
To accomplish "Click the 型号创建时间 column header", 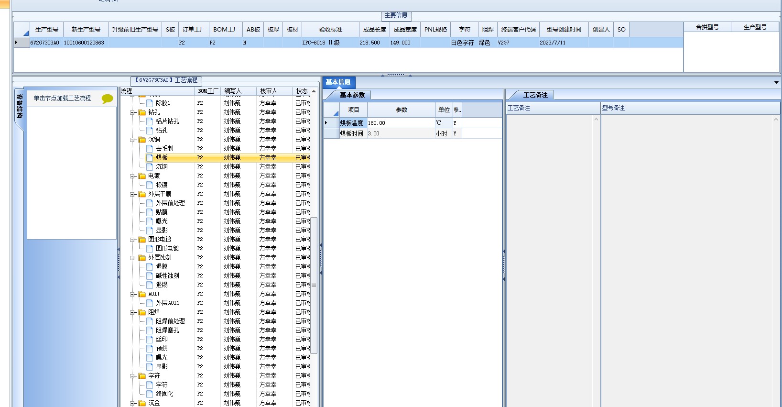I will pos(564,30).
